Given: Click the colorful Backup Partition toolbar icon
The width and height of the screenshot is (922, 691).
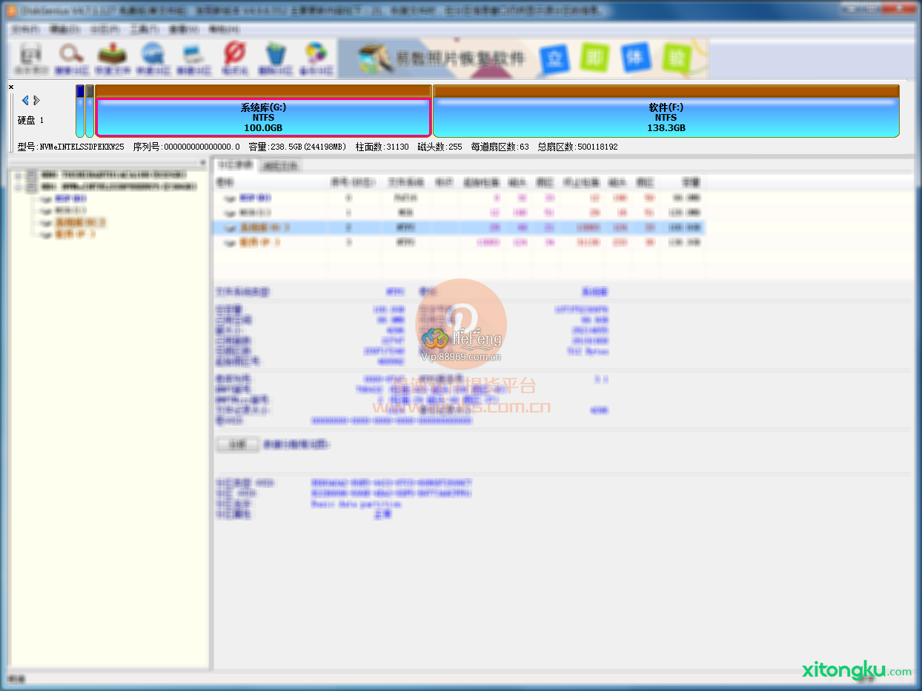Looking at the screenshot, I should click(x=316, y=59).
